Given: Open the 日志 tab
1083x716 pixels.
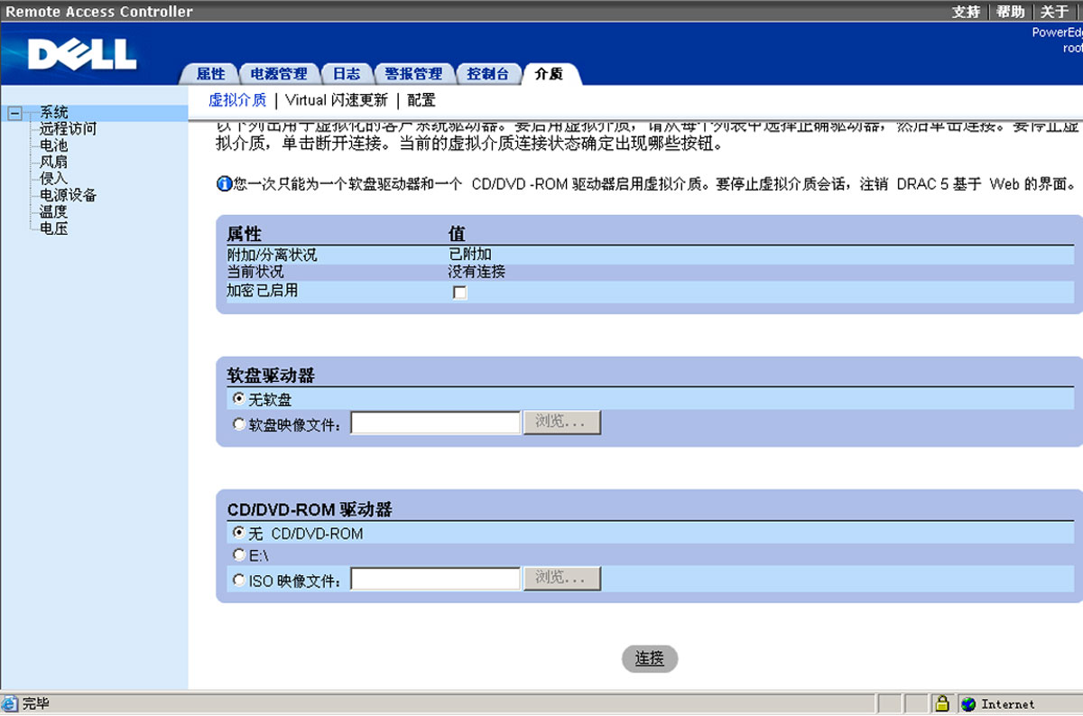Looking at the screenshot, I should pos(347,74).
